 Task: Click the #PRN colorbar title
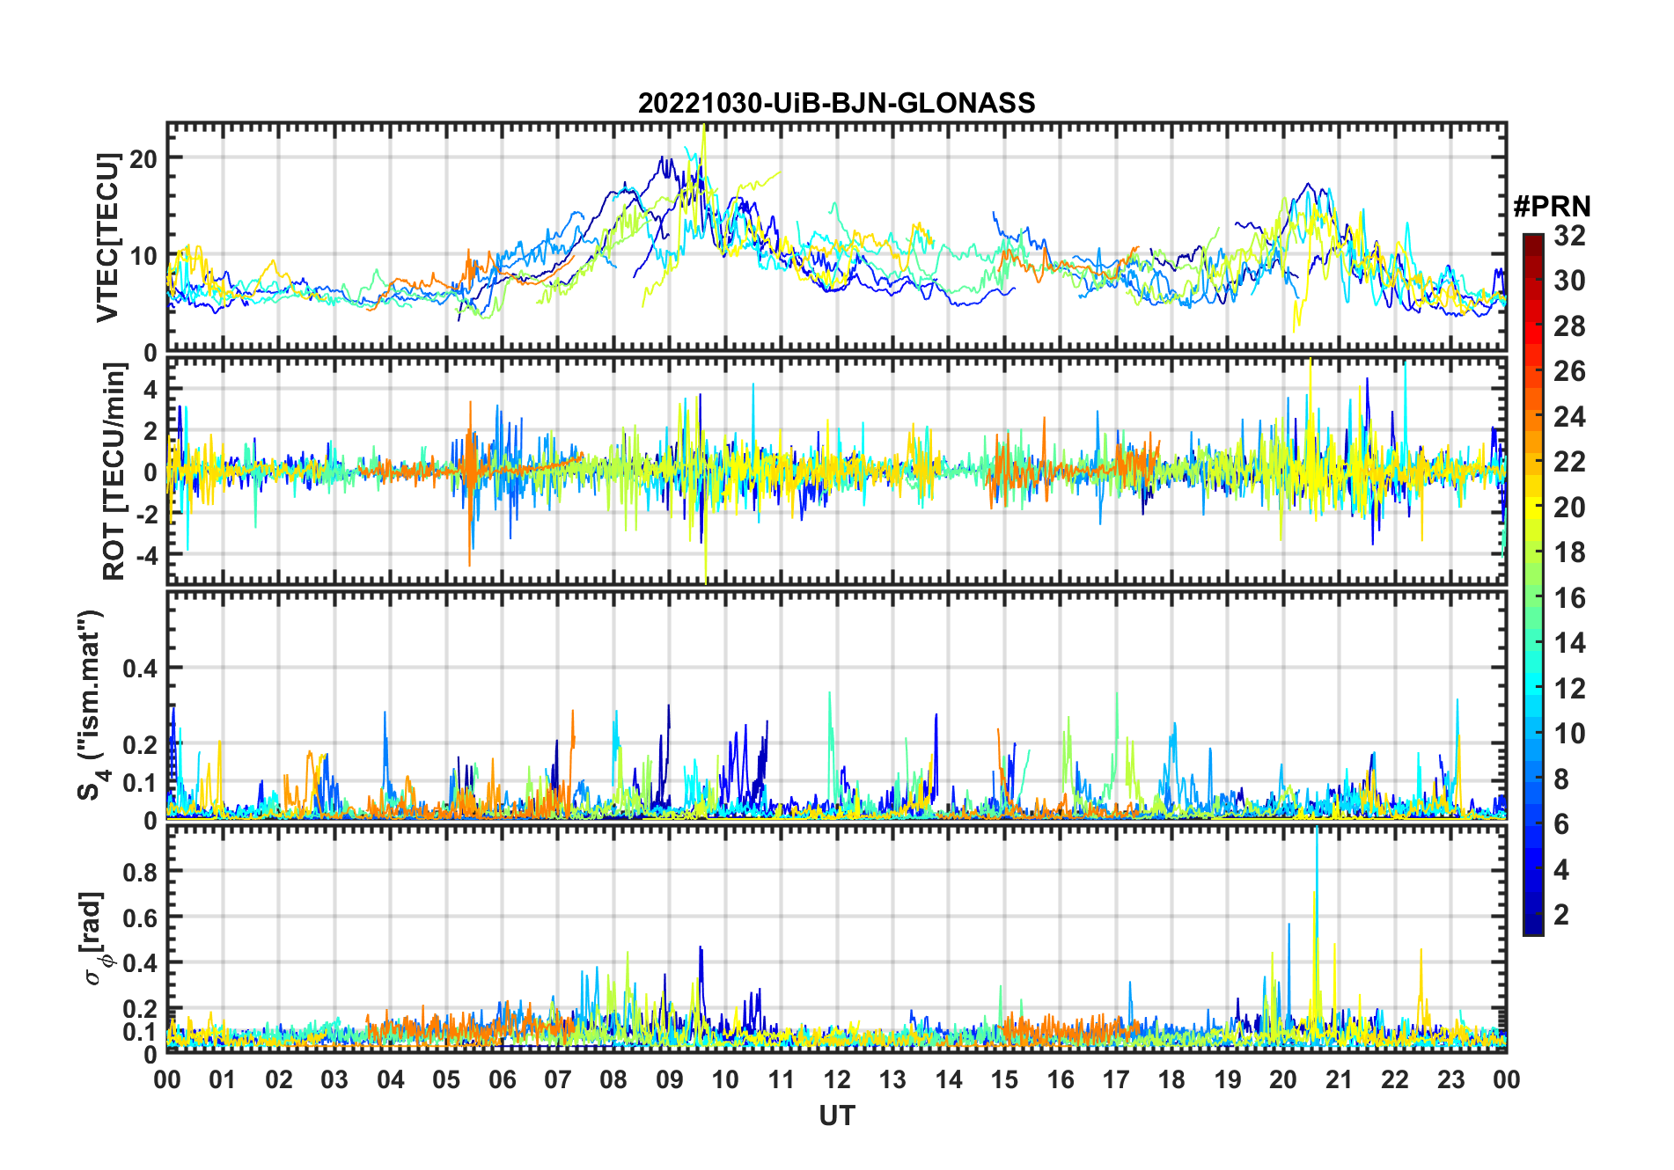click(1552, 206)
